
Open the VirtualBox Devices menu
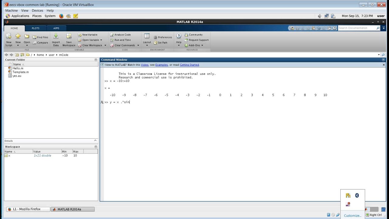(37, 10)
